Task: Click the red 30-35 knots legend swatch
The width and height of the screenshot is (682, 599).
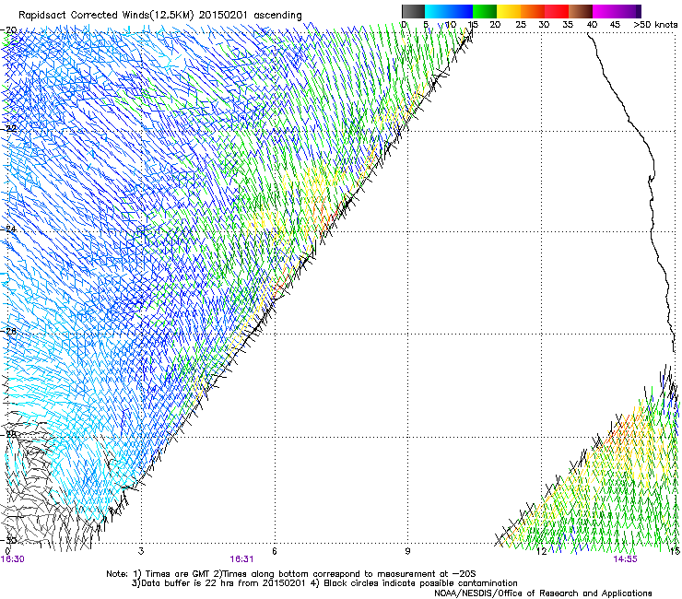Action: [557, 11]
